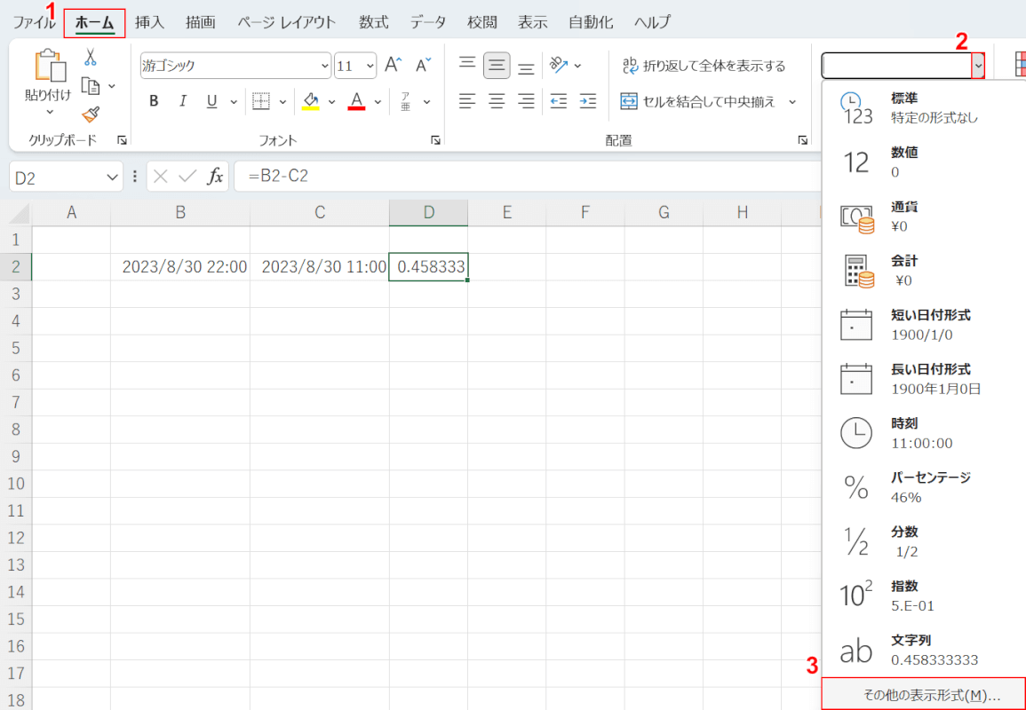Click the yellow fill color button

310,101
